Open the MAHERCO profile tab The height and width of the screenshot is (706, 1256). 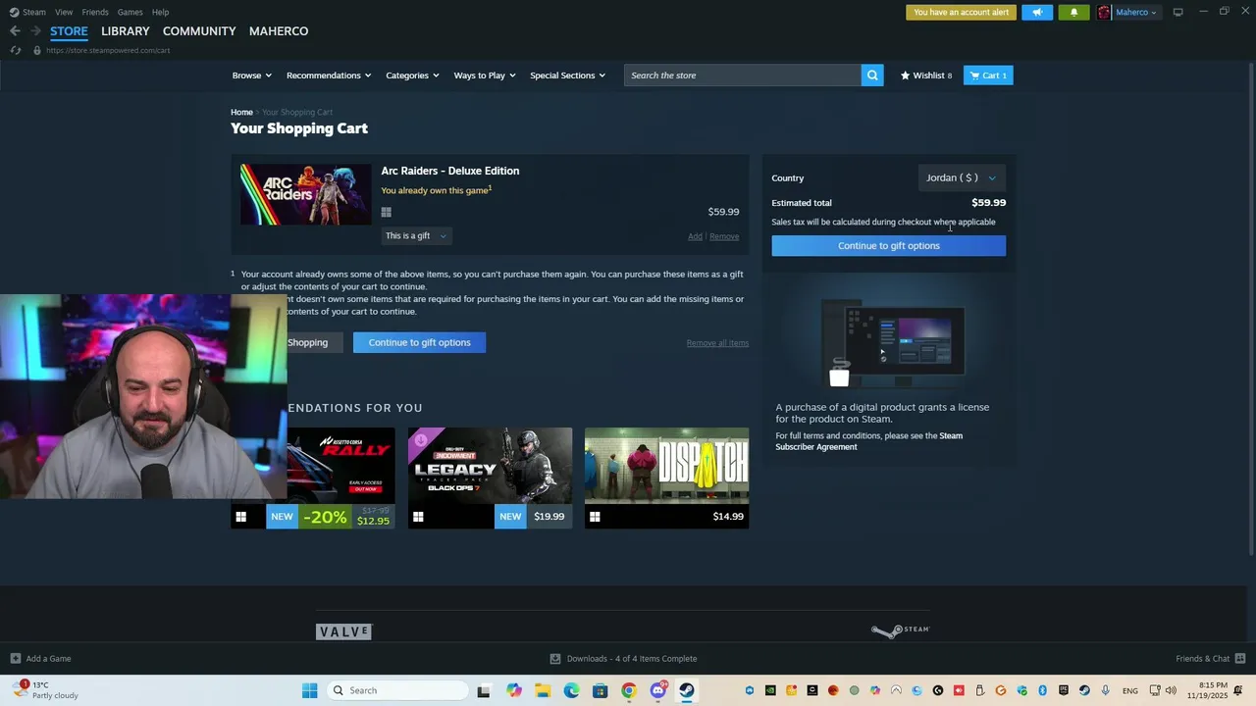tap(279, 31)
